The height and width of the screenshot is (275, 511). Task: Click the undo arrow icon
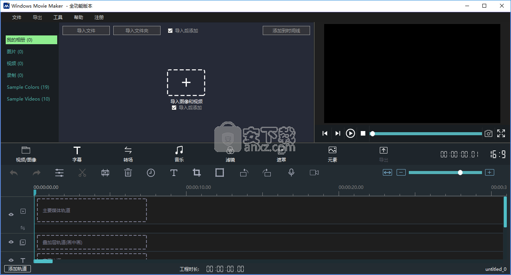click(x=14, y=173)
